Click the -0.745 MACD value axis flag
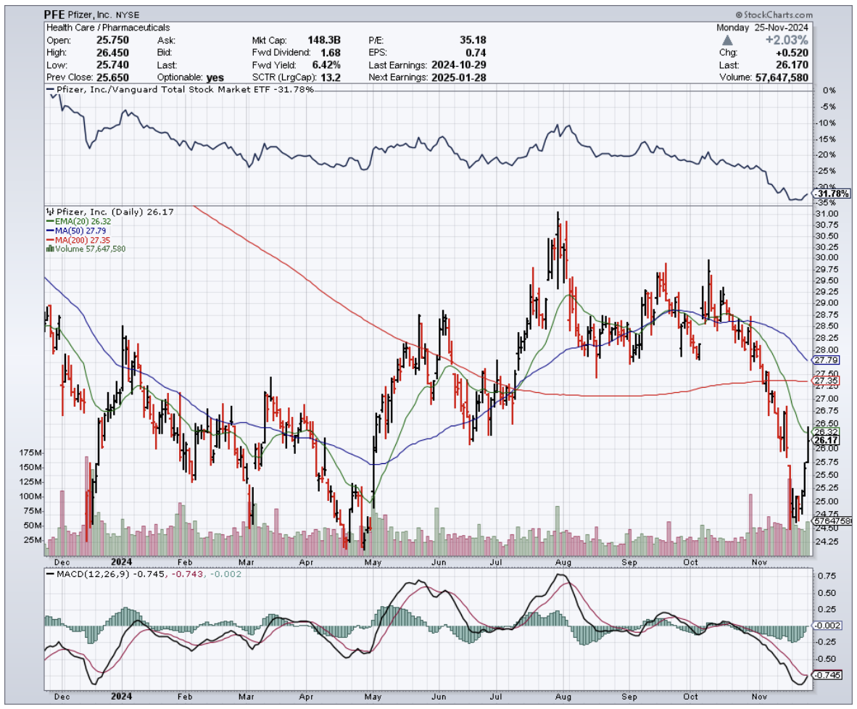This screenshot has width=857, height=709. [x=827, y=675]
